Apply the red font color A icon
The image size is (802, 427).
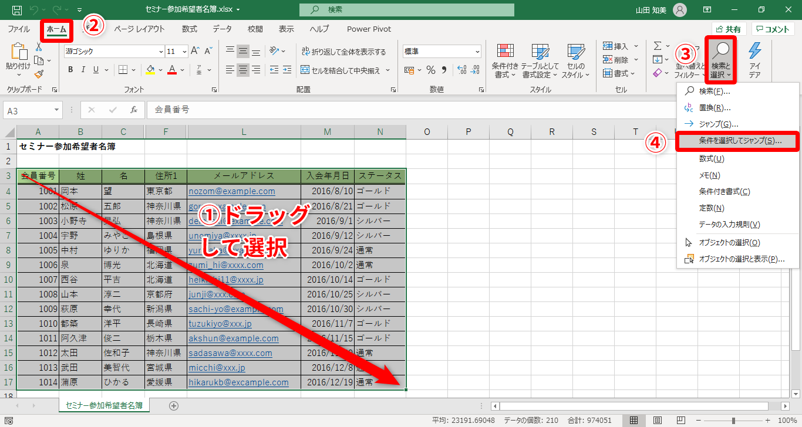pyautogui.click(x=172, y=70)
